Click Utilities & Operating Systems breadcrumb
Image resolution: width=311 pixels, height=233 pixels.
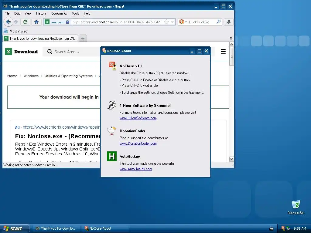[x=68, y=76]
